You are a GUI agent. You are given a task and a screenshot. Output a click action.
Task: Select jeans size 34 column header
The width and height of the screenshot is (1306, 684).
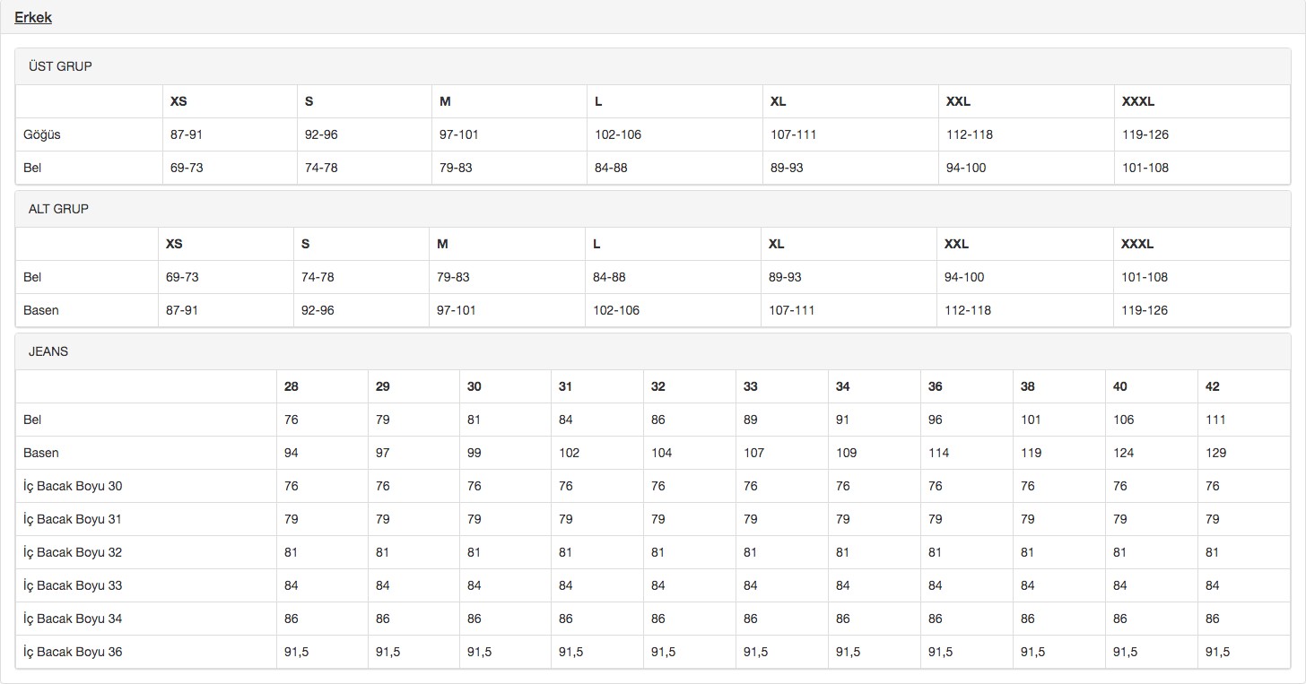842,386
